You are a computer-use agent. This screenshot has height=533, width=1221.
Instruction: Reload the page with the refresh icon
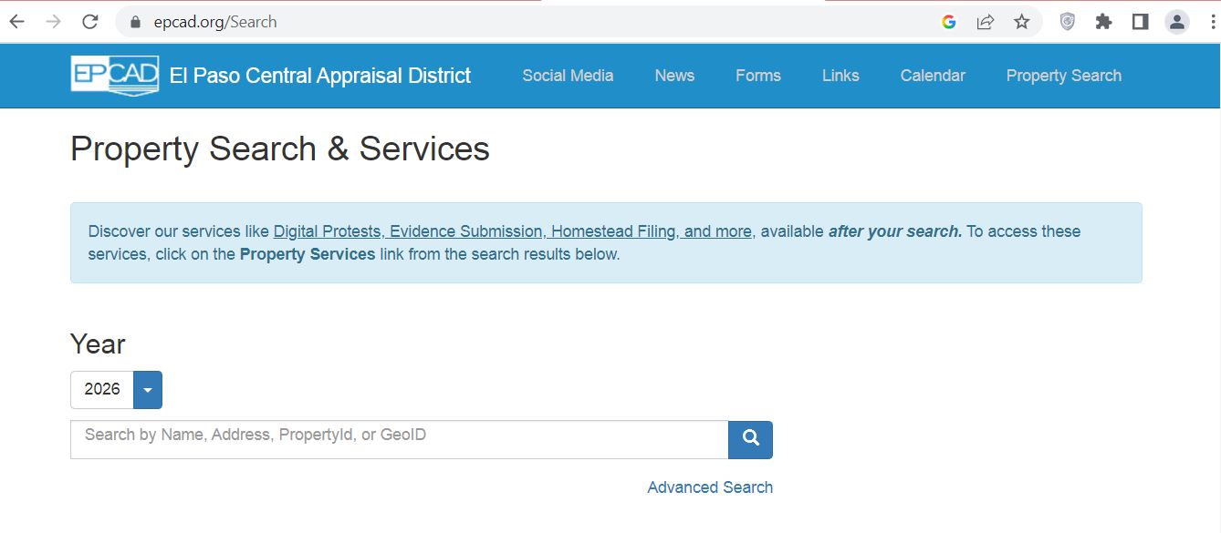click(x=89, y=22)
